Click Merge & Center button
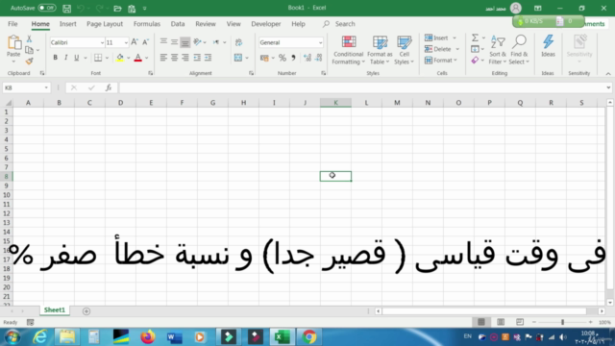This screenshot has width=615, height=346. [238, 58]
